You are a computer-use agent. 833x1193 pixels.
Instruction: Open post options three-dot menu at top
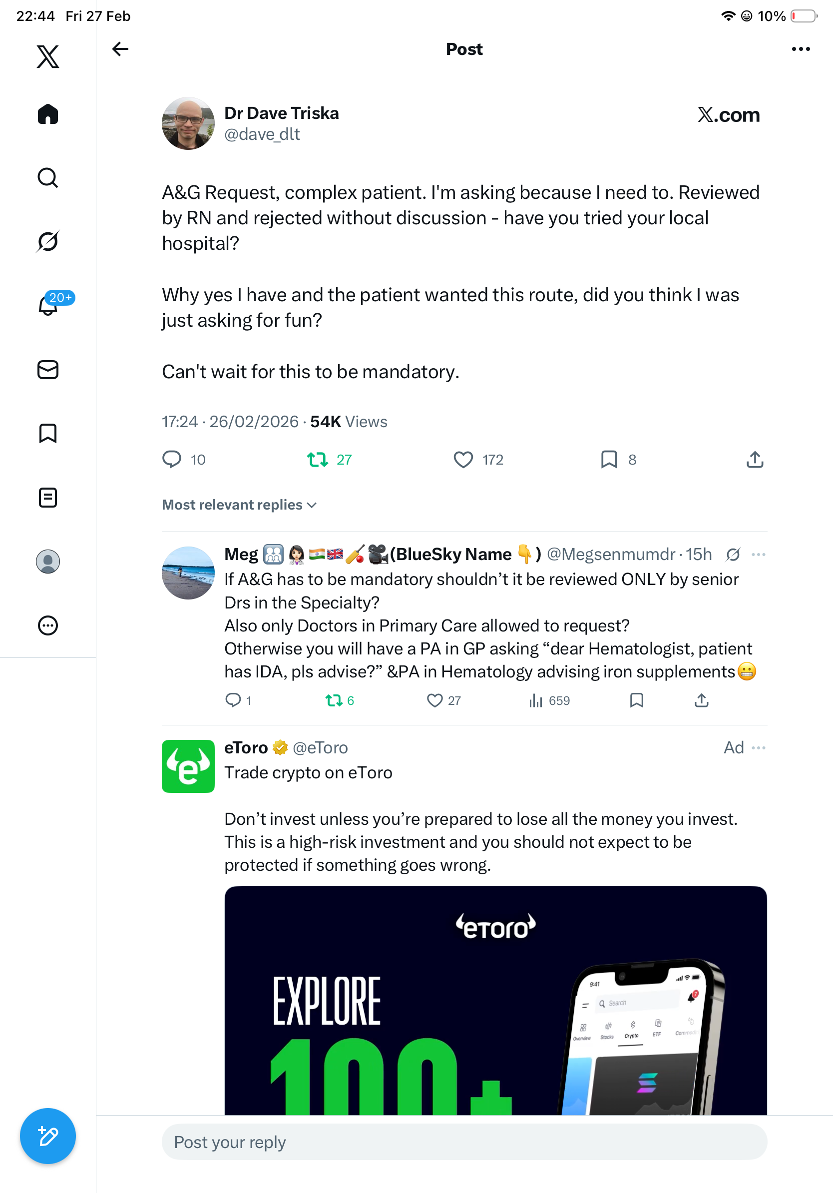click(x=800, y=49)
